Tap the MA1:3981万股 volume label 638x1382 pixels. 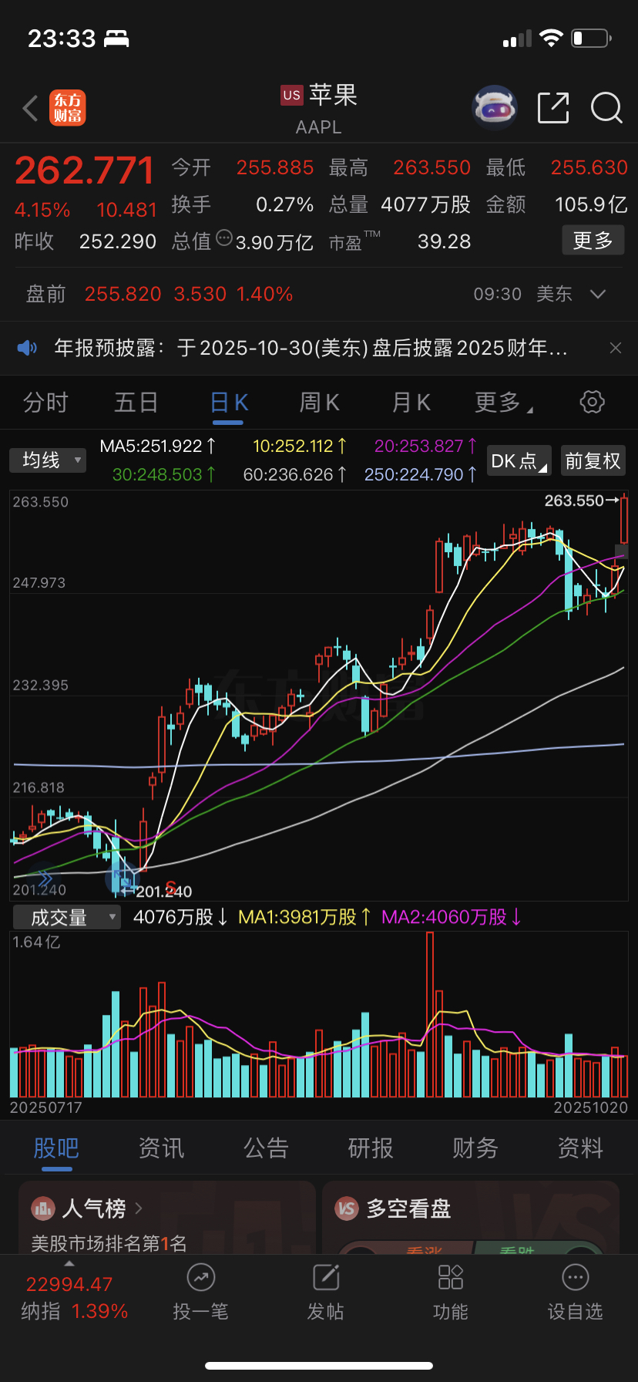coord(304,917)
